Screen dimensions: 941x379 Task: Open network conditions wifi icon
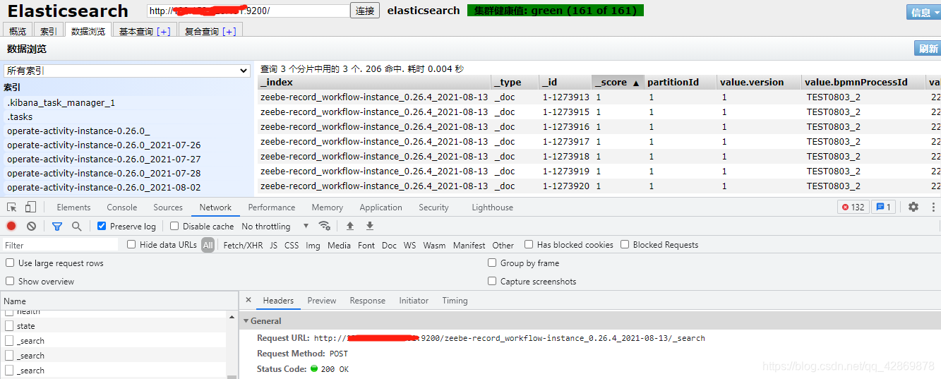point(325,226)
